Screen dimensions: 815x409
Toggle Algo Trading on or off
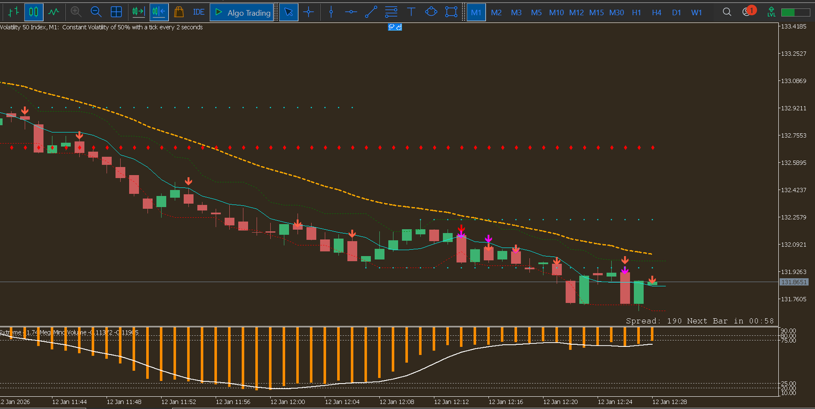(x=242, y=12)
